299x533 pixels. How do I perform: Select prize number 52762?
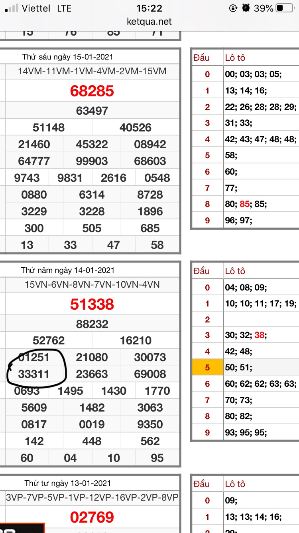tap(49, 340)
